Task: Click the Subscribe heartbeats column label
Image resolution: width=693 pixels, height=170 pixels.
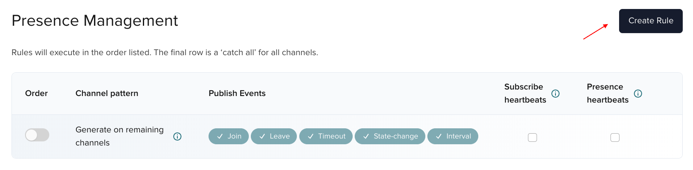Action: (525, 94)
